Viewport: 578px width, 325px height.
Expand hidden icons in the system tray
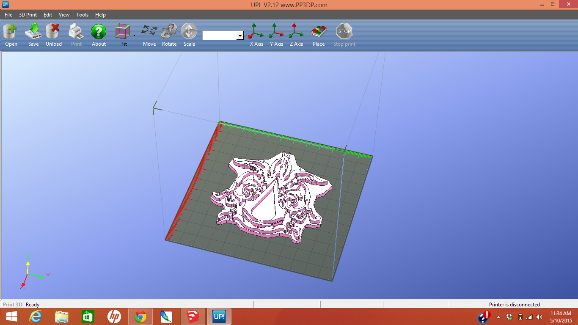point(498,316)
